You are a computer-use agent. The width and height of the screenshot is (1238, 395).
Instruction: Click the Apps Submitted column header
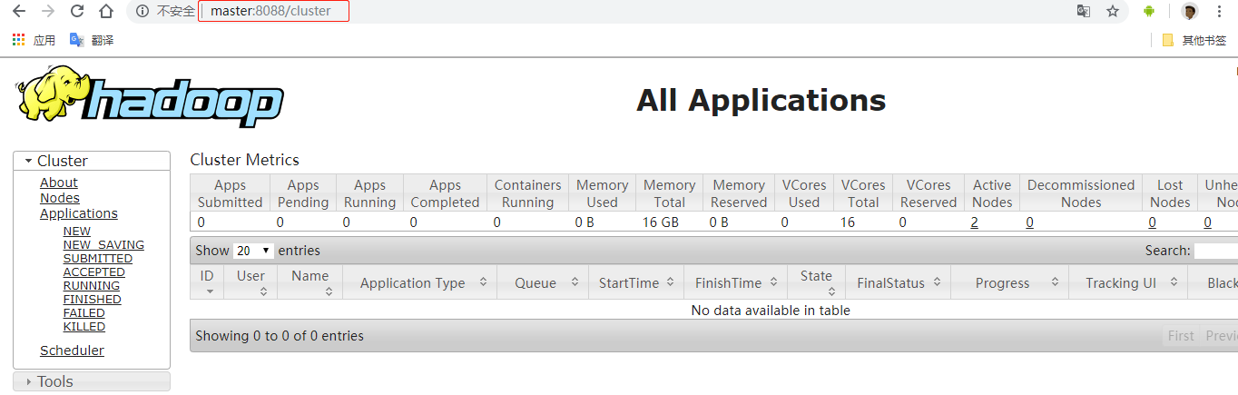pyautogui.click(x=230, y=193)
